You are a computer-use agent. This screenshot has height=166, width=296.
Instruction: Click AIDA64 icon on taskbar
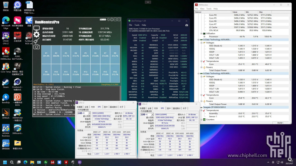point(53,162)
